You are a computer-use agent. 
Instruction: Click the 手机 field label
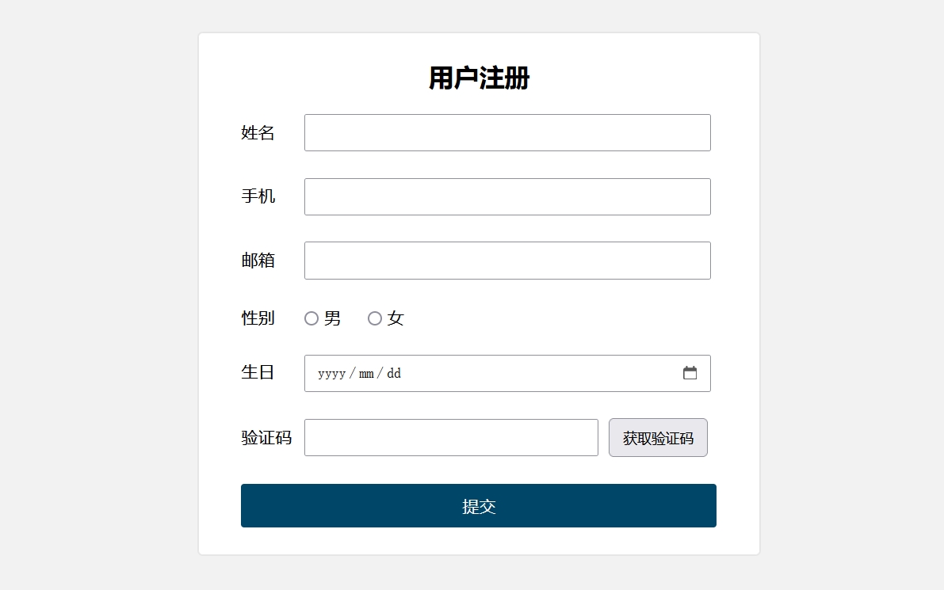click(258, 196)
